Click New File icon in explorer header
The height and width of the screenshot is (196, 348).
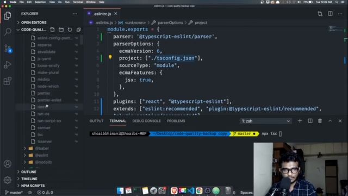pos(52,29)
